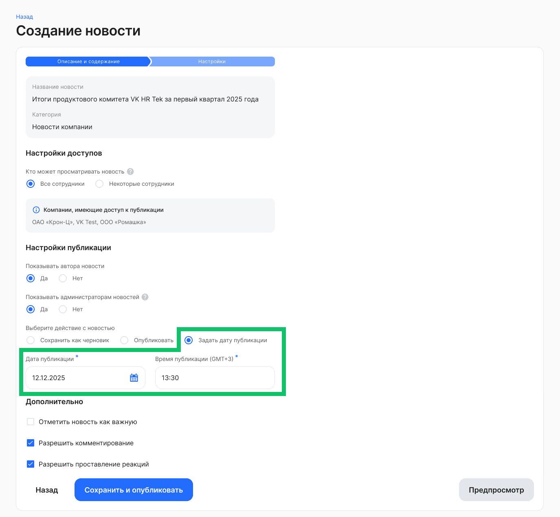Select 'Некоторые сотрудники' radio option
The width and height of the screenshot is (560, 517).
tap(99, 184)
